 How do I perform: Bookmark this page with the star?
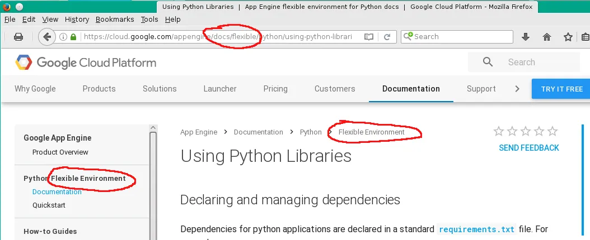click(568, 37)
